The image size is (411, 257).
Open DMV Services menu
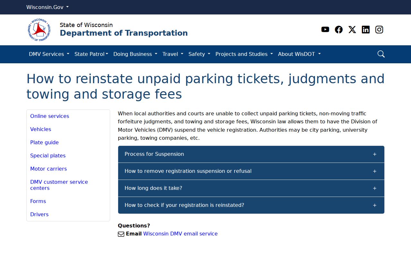(49, 54)
